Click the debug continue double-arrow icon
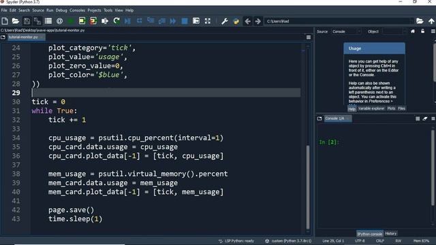 (x=173, y=21)
